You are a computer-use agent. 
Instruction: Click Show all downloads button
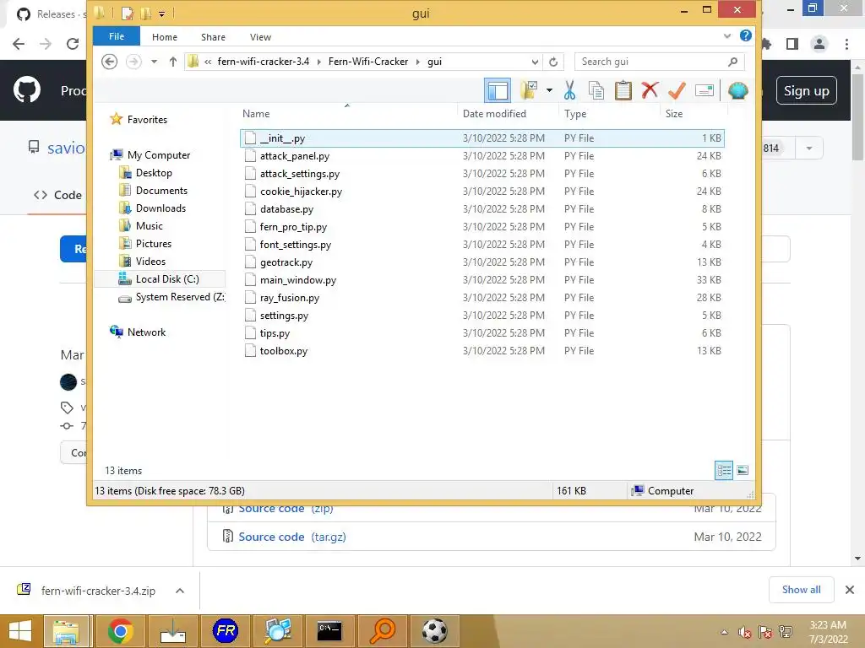click(x=801, y=590)
